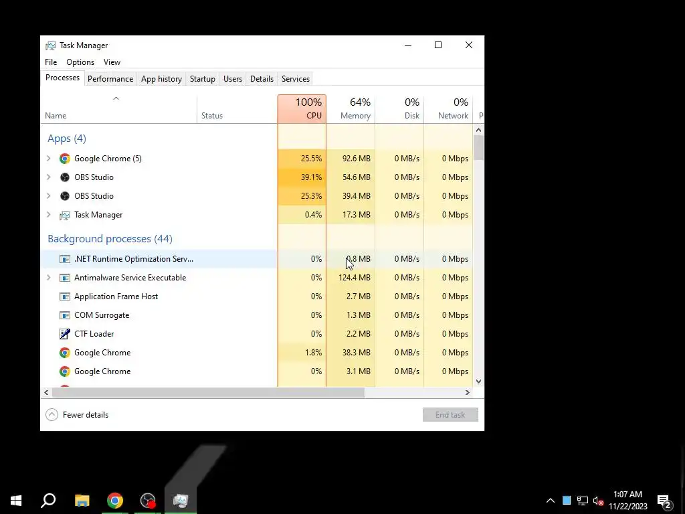This screenshot has height=514, width=685.
Task: Switch to the App history tab
Action: coord(161,79)
